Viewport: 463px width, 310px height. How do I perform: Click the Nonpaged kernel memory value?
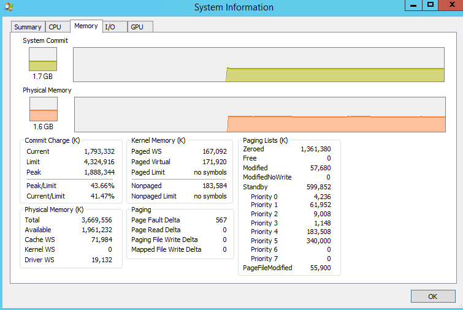[x=214, y=185]
